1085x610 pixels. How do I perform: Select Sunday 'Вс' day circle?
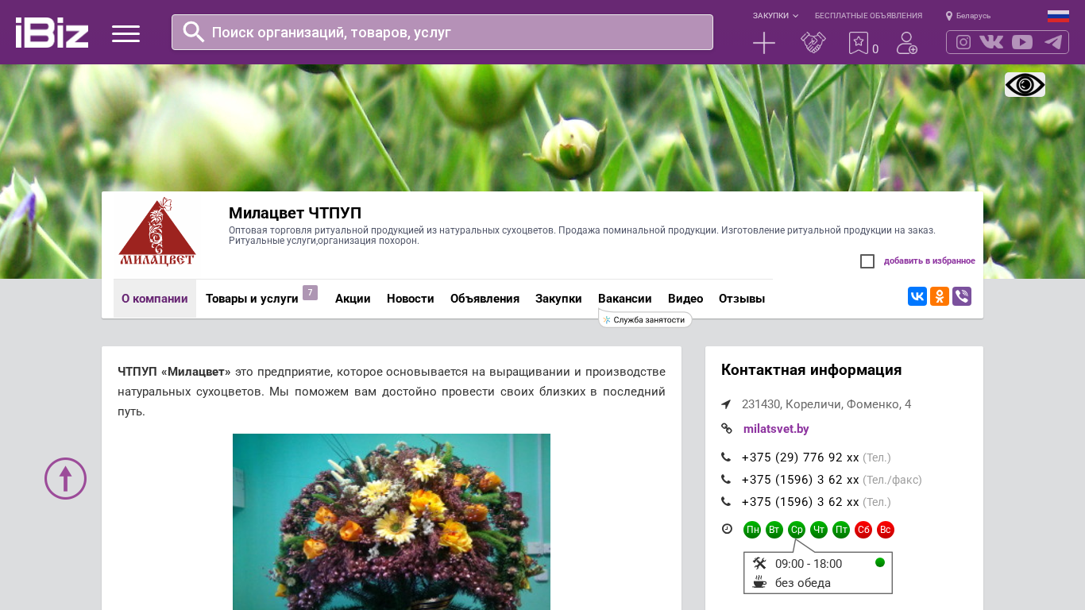(x=886, y=530)
